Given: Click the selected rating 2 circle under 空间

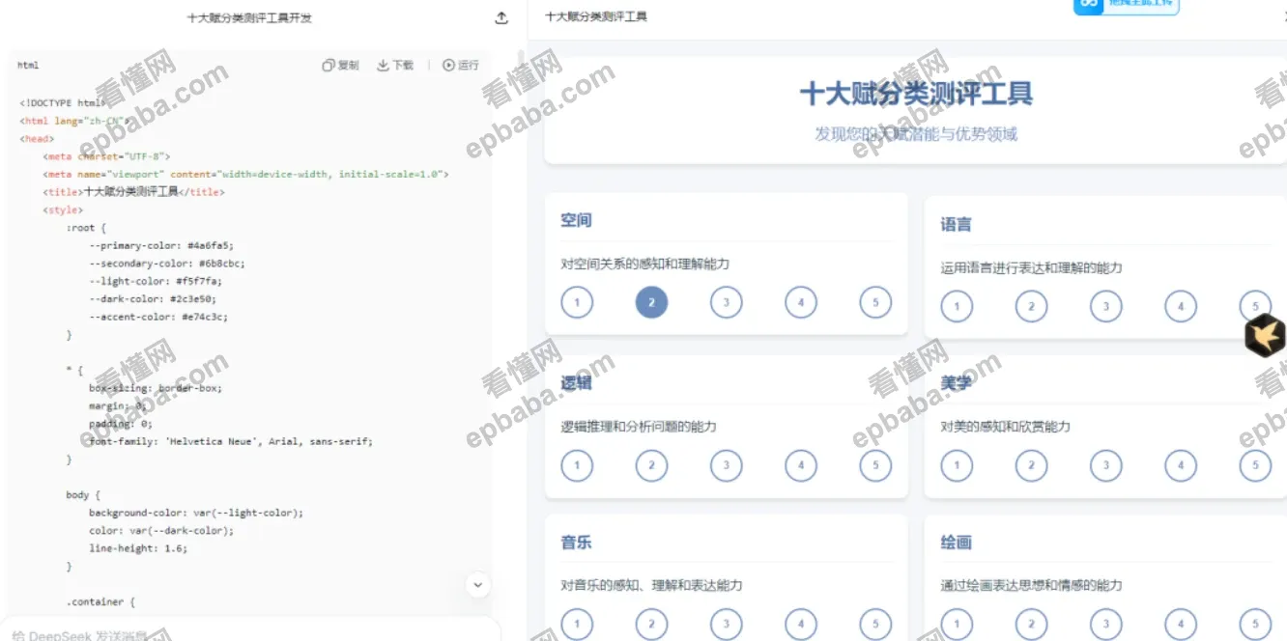Looking at the screenshot, I should [651, 302].
